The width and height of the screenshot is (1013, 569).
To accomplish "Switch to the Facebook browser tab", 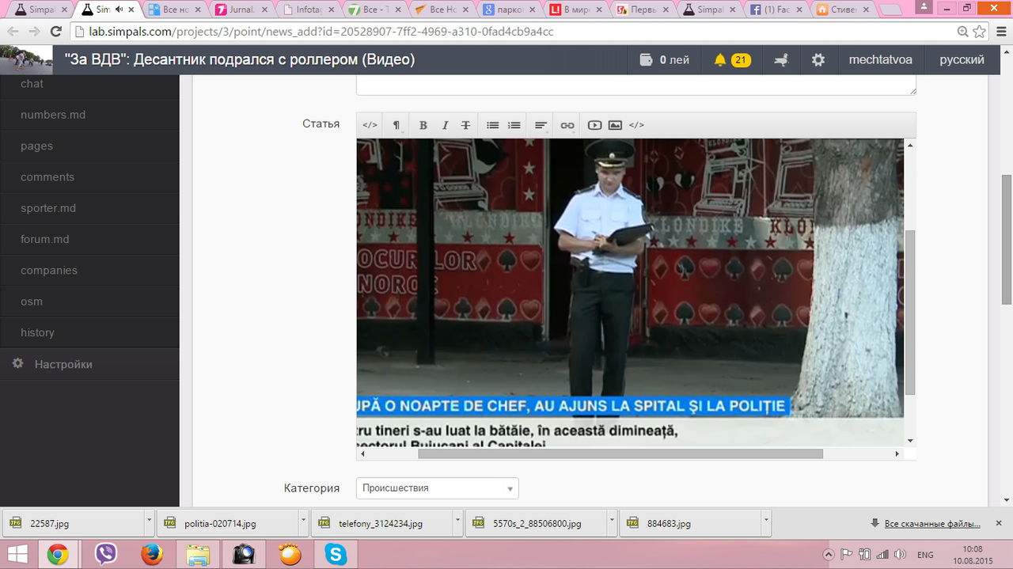I will click(x=777, y=9).
